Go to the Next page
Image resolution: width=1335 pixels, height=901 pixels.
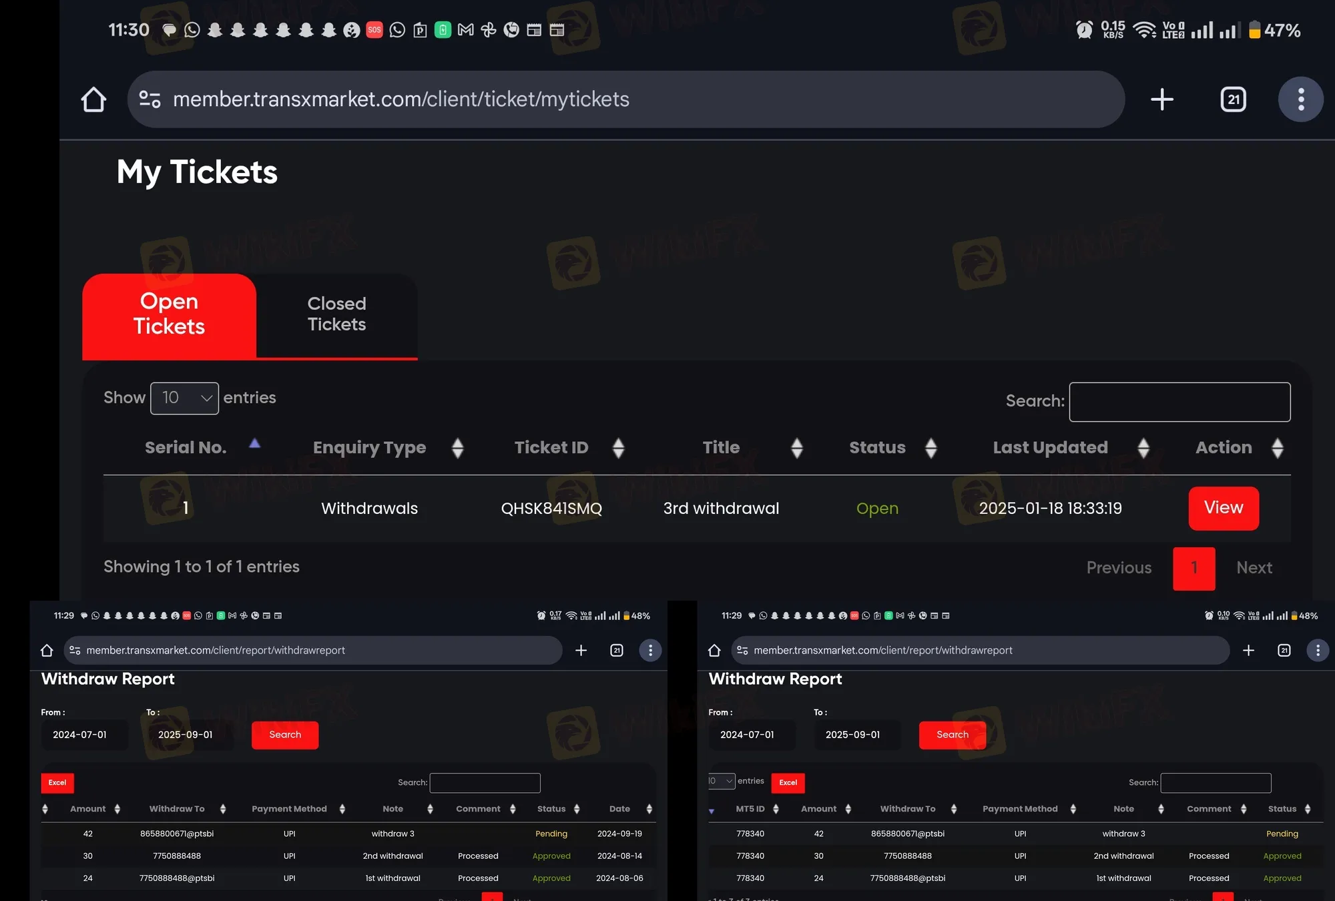[x=1254, y=568]
